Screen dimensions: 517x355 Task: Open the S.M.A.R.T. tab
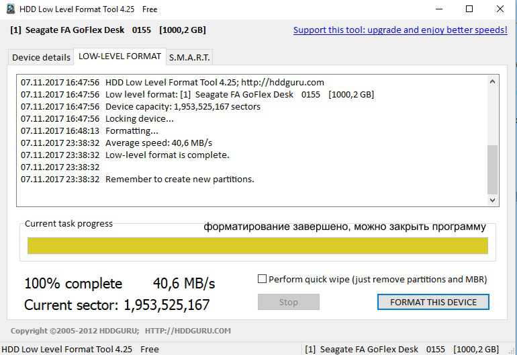click(x=189, y=57)
